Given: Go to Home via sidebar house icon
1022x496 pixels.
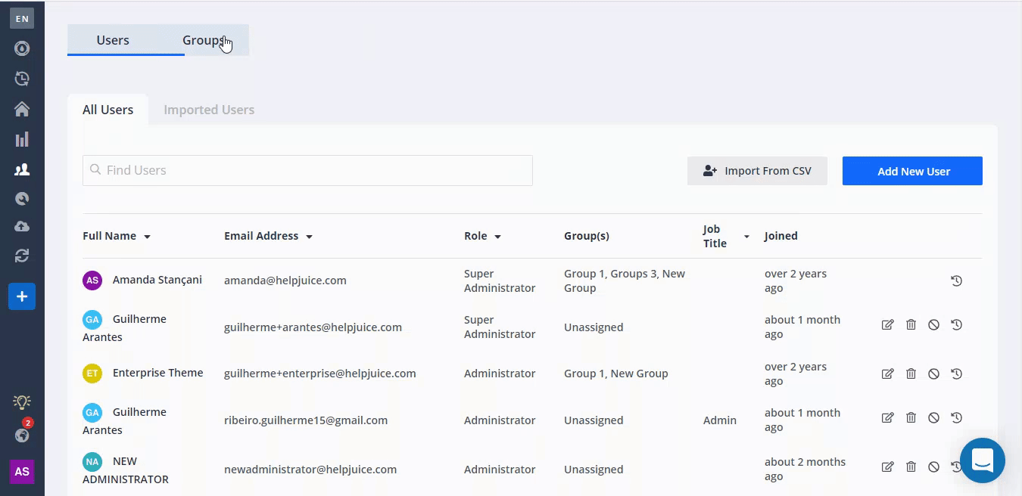Looking at the screenshot, I should click(x=22, y=110).
